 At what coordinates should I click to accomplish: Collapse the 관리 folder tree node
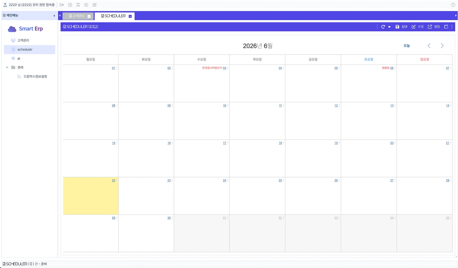pyautogui.click(x=7, y=67)
